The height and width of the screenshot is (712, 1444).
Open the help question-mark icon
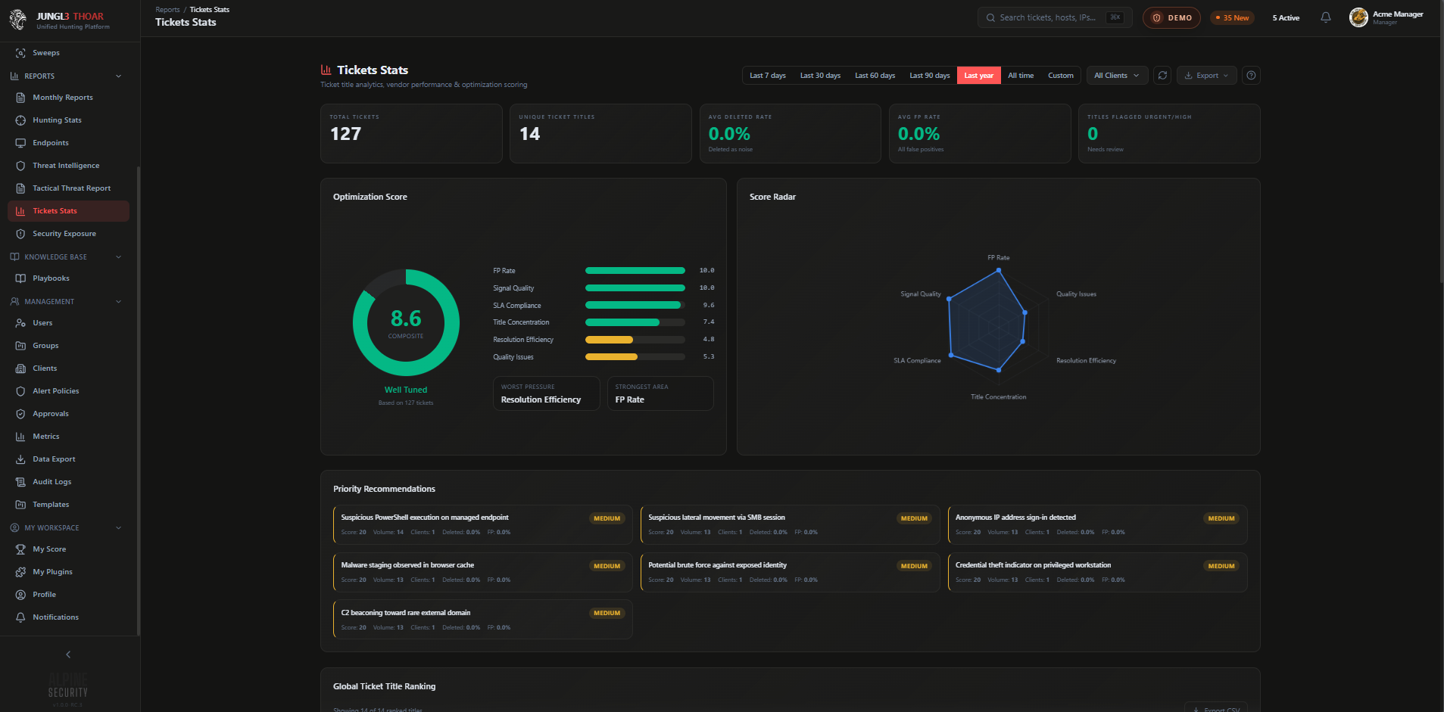point(1251,76)
